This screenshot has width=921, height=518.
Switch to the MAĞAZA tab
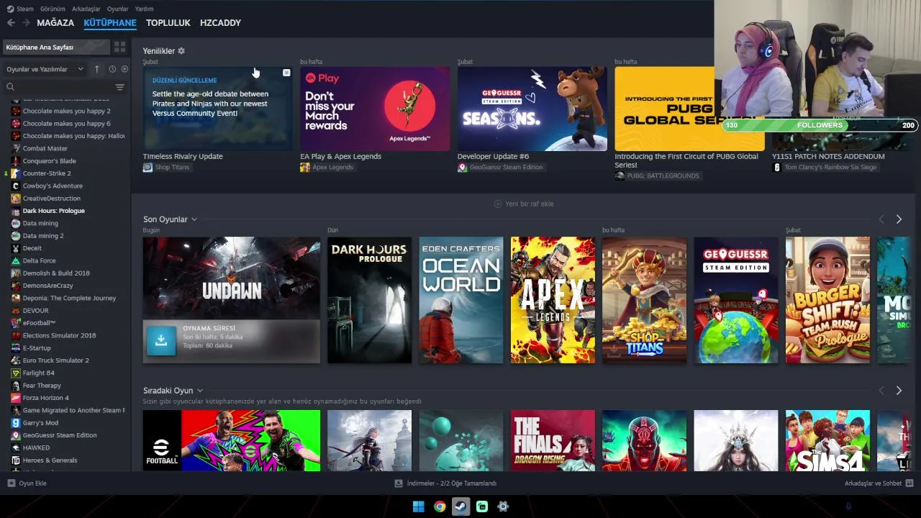pyautogui.click(x=55, y=23)
